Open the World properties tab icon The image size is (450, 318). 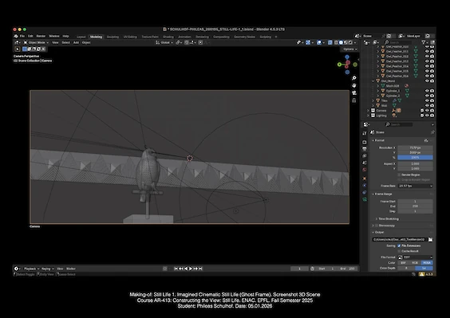coord(365,170)
